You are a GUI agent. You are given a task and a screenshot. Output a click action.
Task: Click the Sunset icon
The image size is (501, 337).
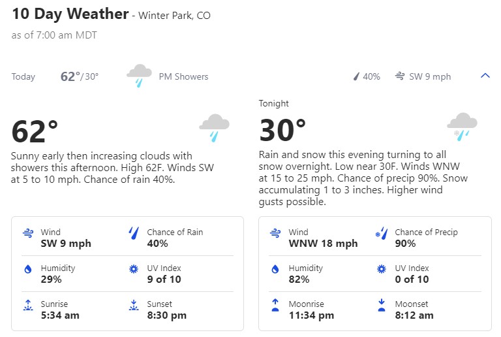tap(134, 306)
